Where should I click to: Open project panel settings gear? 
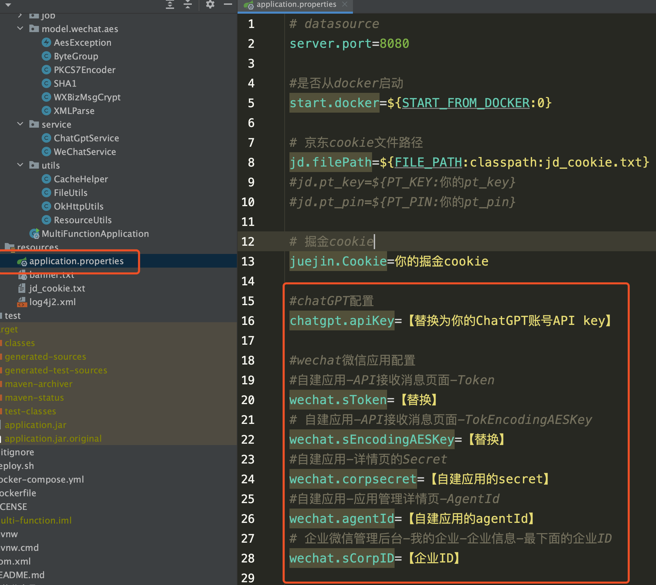(x=210, y=4)
